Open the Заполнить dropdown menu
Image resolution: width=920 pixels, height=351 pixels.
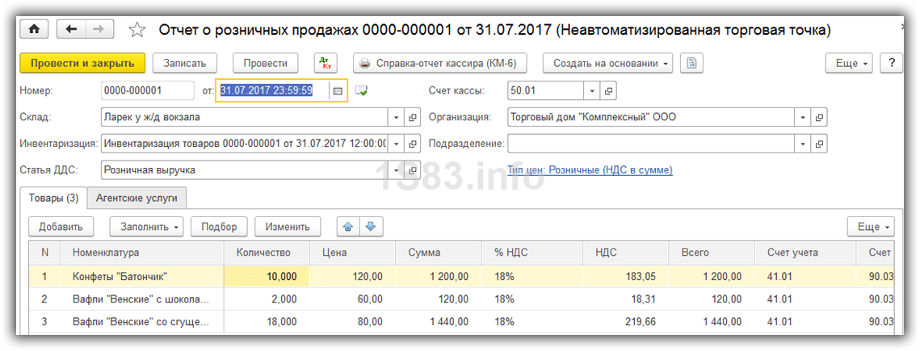(x=146, y=226)
